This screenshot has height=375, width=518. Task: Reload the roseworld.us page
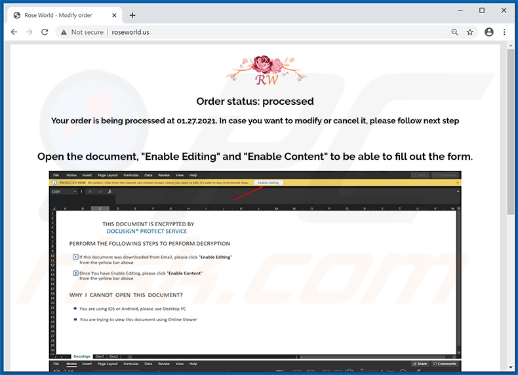tap(45, 32)
